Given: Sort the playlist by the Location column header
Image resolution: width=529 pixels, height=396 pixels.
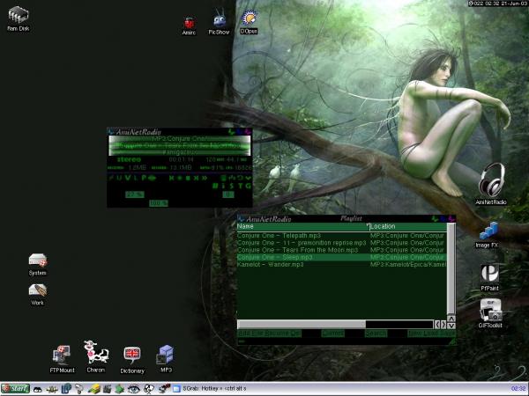Looking at the screenshot, I should [x=408, y=226].
